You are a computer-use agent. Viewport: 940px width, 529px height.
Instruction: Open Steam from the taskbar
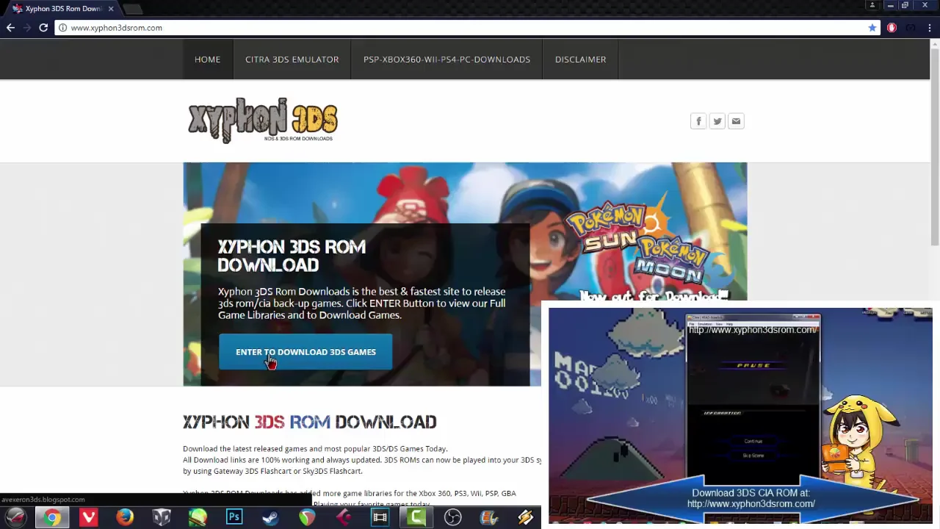click(x=270, y=517)
